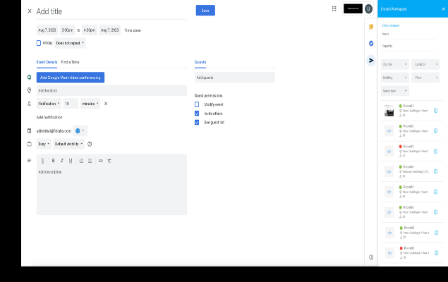This screenshot has height=282, width=448.
Task: Click the Name filter field in Crystal Workspace
Action: tap(408, 35)
